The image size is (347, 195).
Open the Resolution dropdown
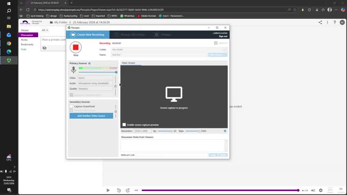[142, 131]
